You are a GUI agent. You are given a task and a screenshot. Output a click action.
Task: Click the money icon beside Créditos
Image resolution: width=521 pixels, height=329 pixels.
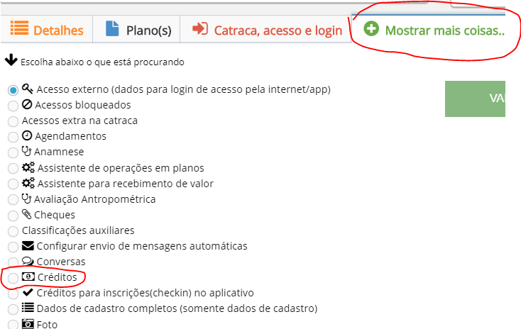point(28,277)
